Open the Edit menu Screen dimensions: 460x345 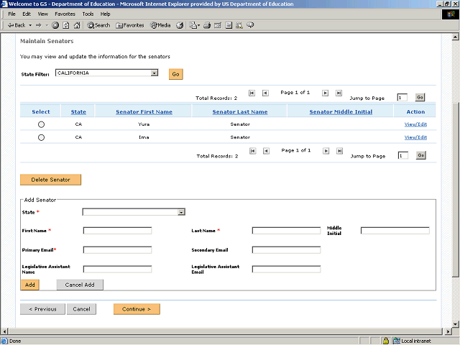click(x=27, y=14)
